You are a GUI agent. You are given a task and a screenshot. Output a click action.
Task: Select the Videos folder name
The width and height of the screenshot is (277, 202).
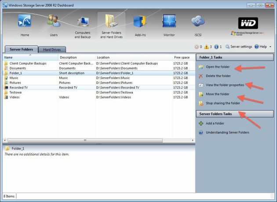(15, 97)
